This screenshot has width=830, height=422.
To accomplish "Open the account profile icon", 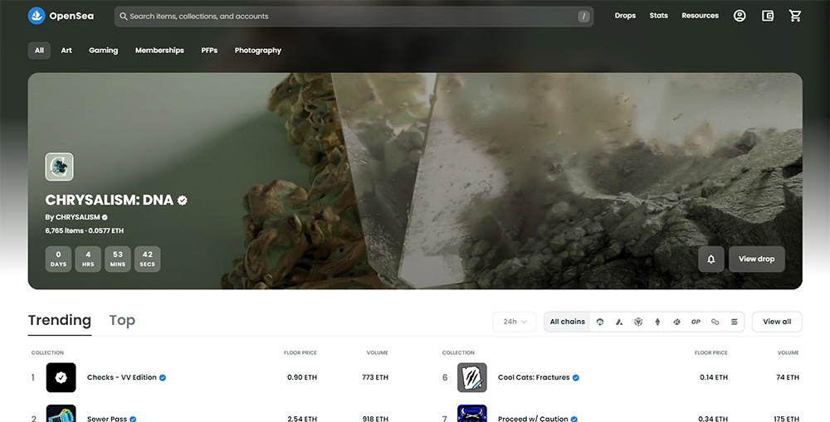I will tap(740, 16).
